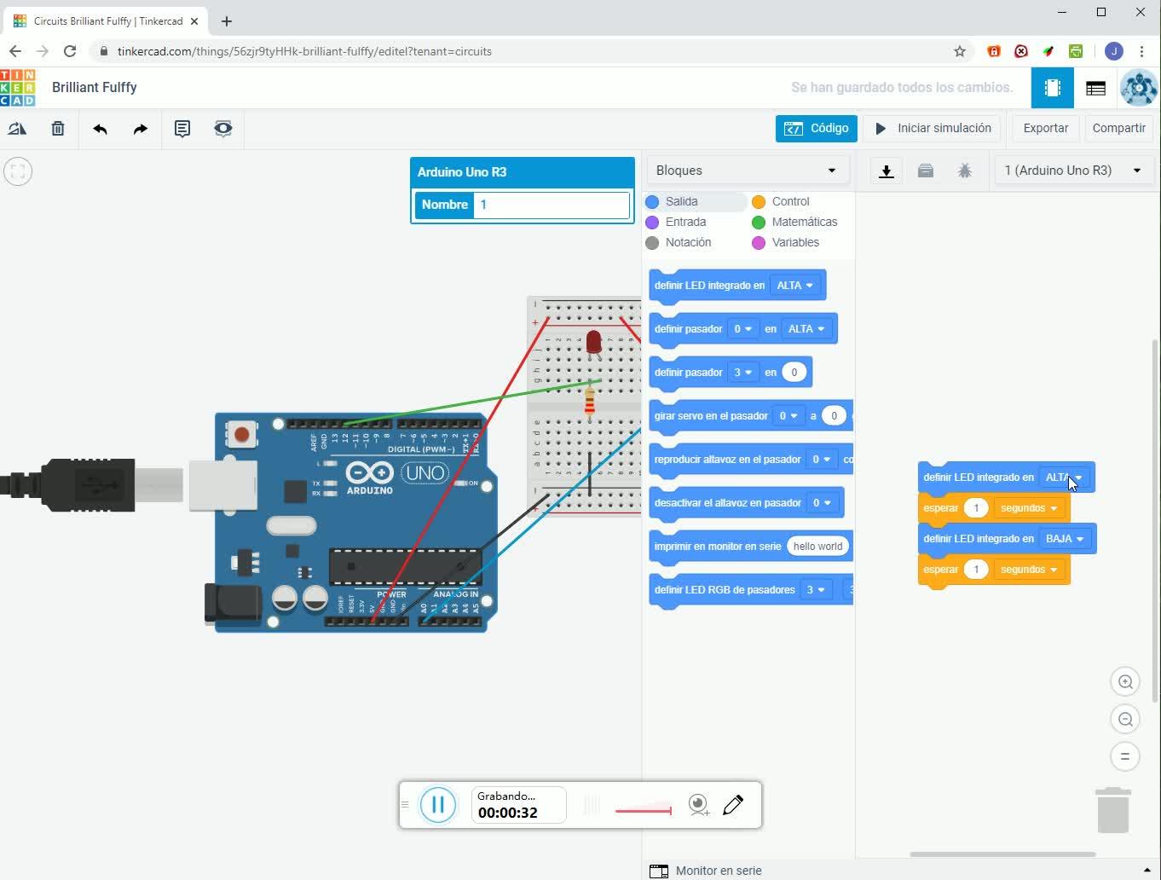The height and width of the screenshot is (880, 1161).
Task: Download the code with the download icon
Action: (887, 171)
